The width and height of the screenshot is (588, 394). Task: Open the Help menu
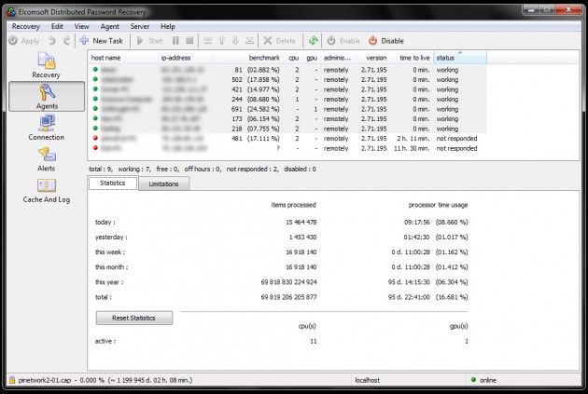168,27
